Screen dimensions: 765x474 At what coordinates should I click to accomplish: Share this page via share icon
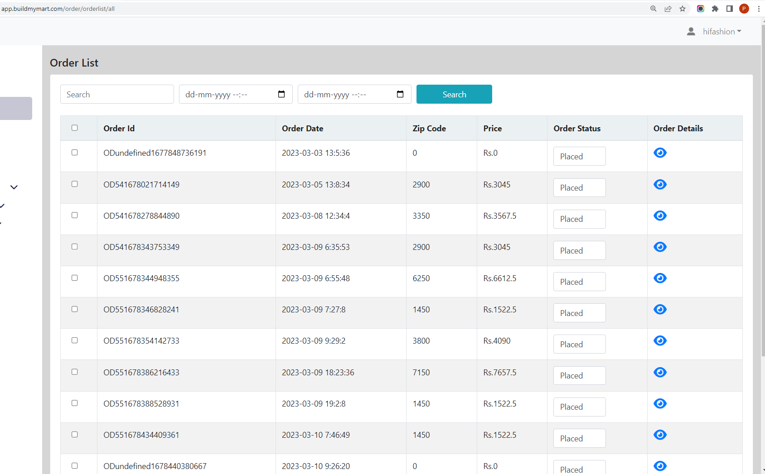[x=668, y=9]
